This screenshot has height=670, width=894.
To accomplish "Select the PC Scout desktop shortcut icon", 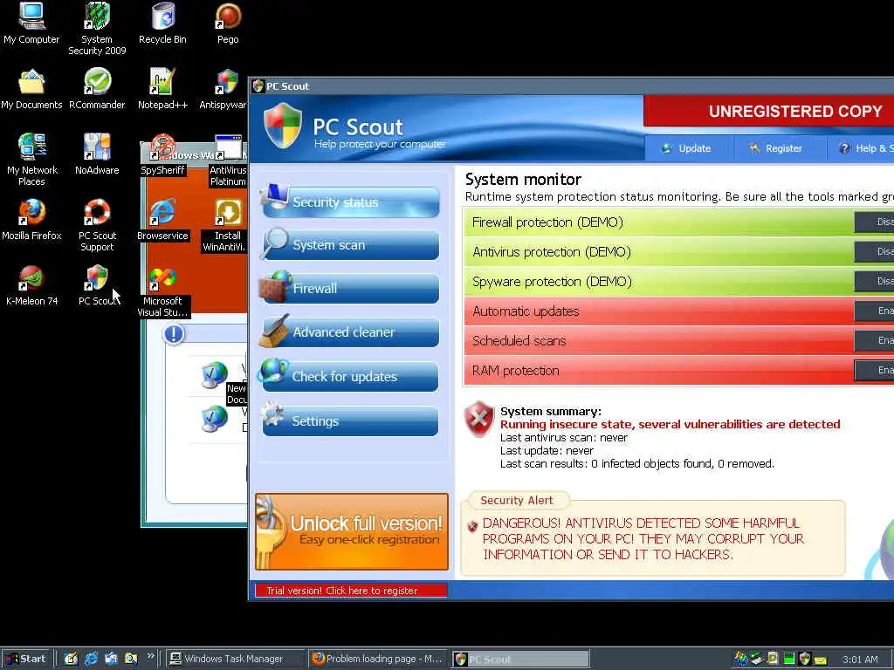I will click(x=98, y=285).
